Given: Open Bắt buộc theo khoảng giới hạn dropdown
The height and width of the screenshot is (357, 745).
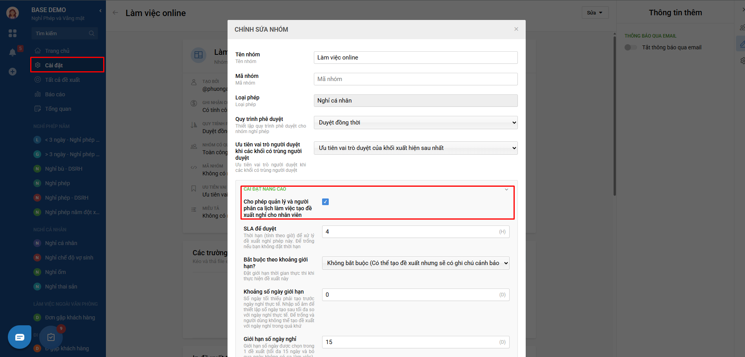Looking at the screenshot, I should point(416,263).
